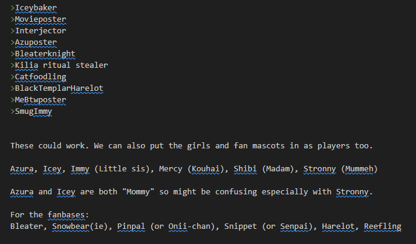The width and height of the screenshot is (416, 244).
Task: Click the sentence starting 'These could work'
Action: coord(192,146)
